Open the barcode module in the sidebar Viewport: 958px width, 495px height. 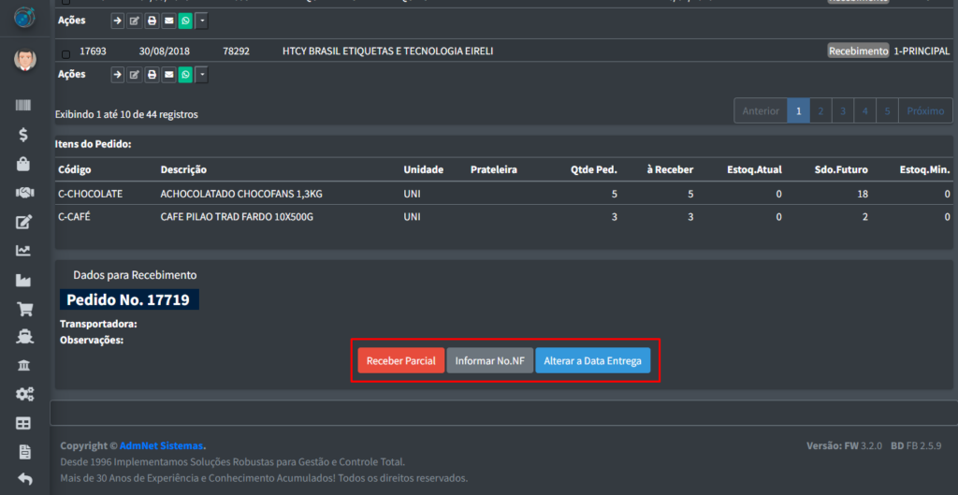click(24, 106)
